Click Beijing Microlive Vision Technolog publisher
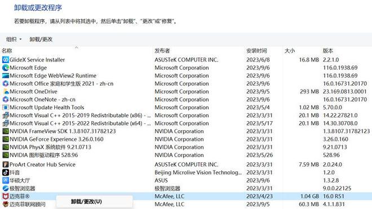The width and height of the screenshot is (372, 209). pyautogui.click(x=198, y=172)
